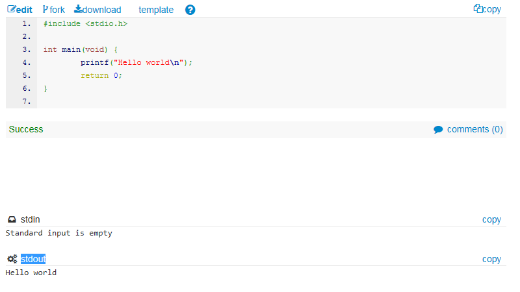The image size is (520, 292).
Task: Click the stdin inbox icon
Action: [12, 220]
